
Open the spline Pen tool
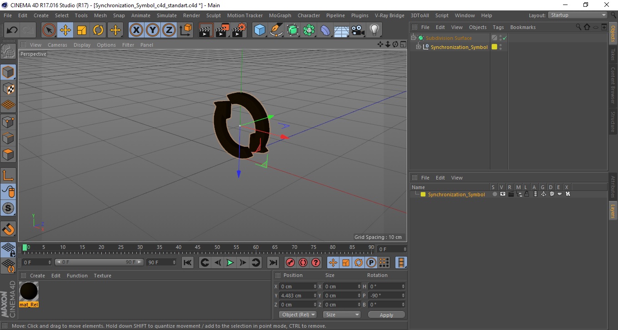click(x=276, y=30)
